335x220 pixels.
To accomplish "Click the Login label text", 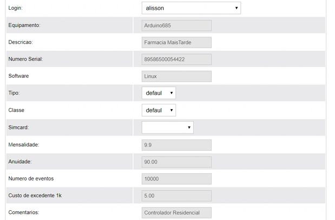I will pos(16,9).
